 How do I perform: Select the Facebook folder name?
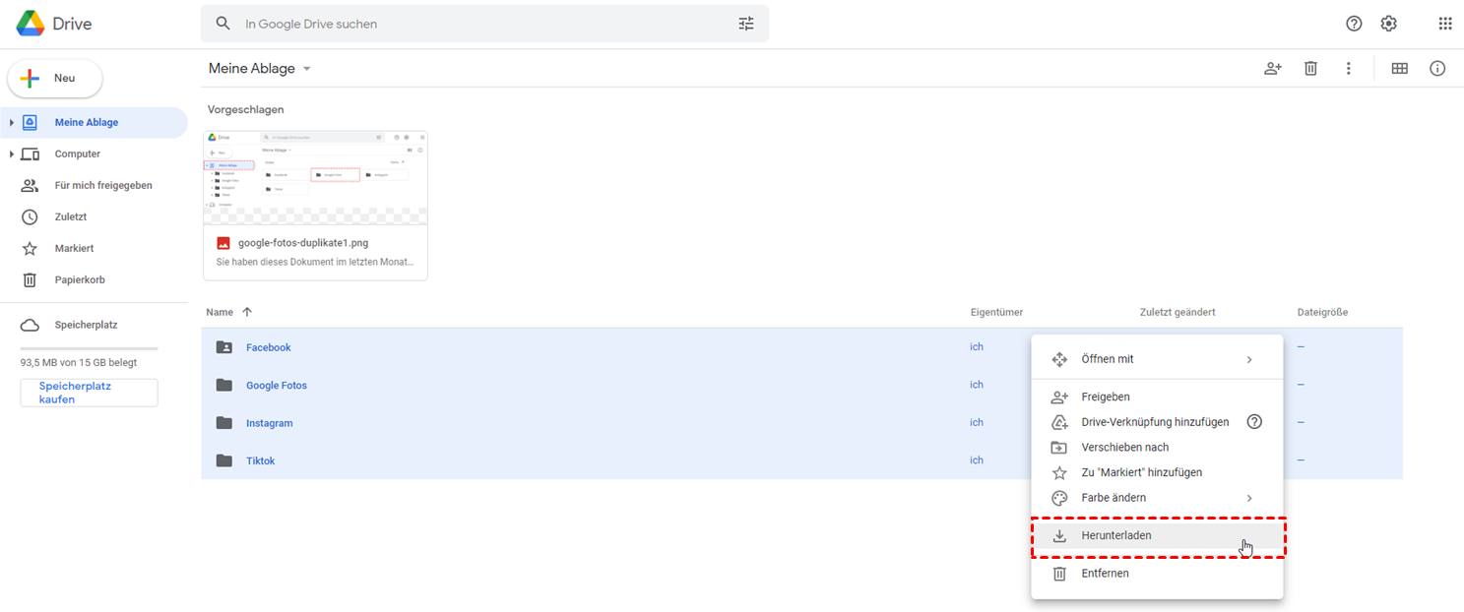click(269, 347)
